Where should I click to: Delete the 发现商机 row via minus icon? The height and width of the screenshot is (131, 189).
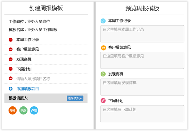pos(11,59)
